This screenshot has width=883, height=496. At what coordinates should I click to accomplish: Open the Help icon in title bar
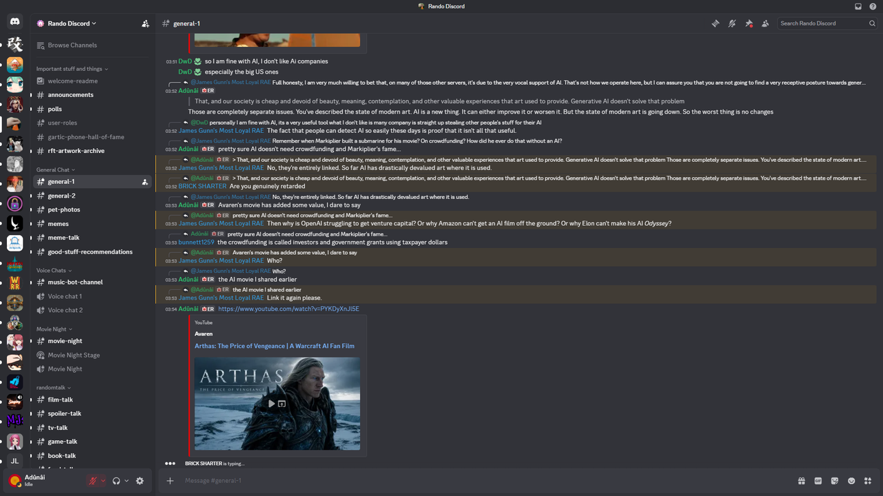point(873,6)
